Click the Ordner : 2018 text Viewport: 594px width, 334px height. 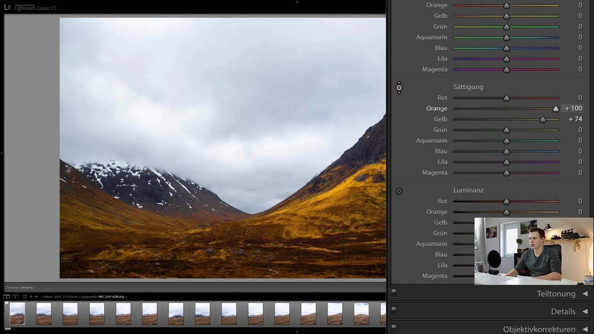pos(52,297)
